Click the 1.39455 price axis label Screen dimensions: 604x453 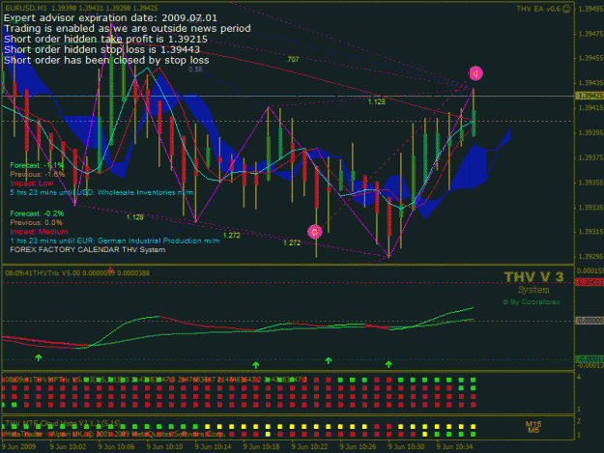coord(590,58)
